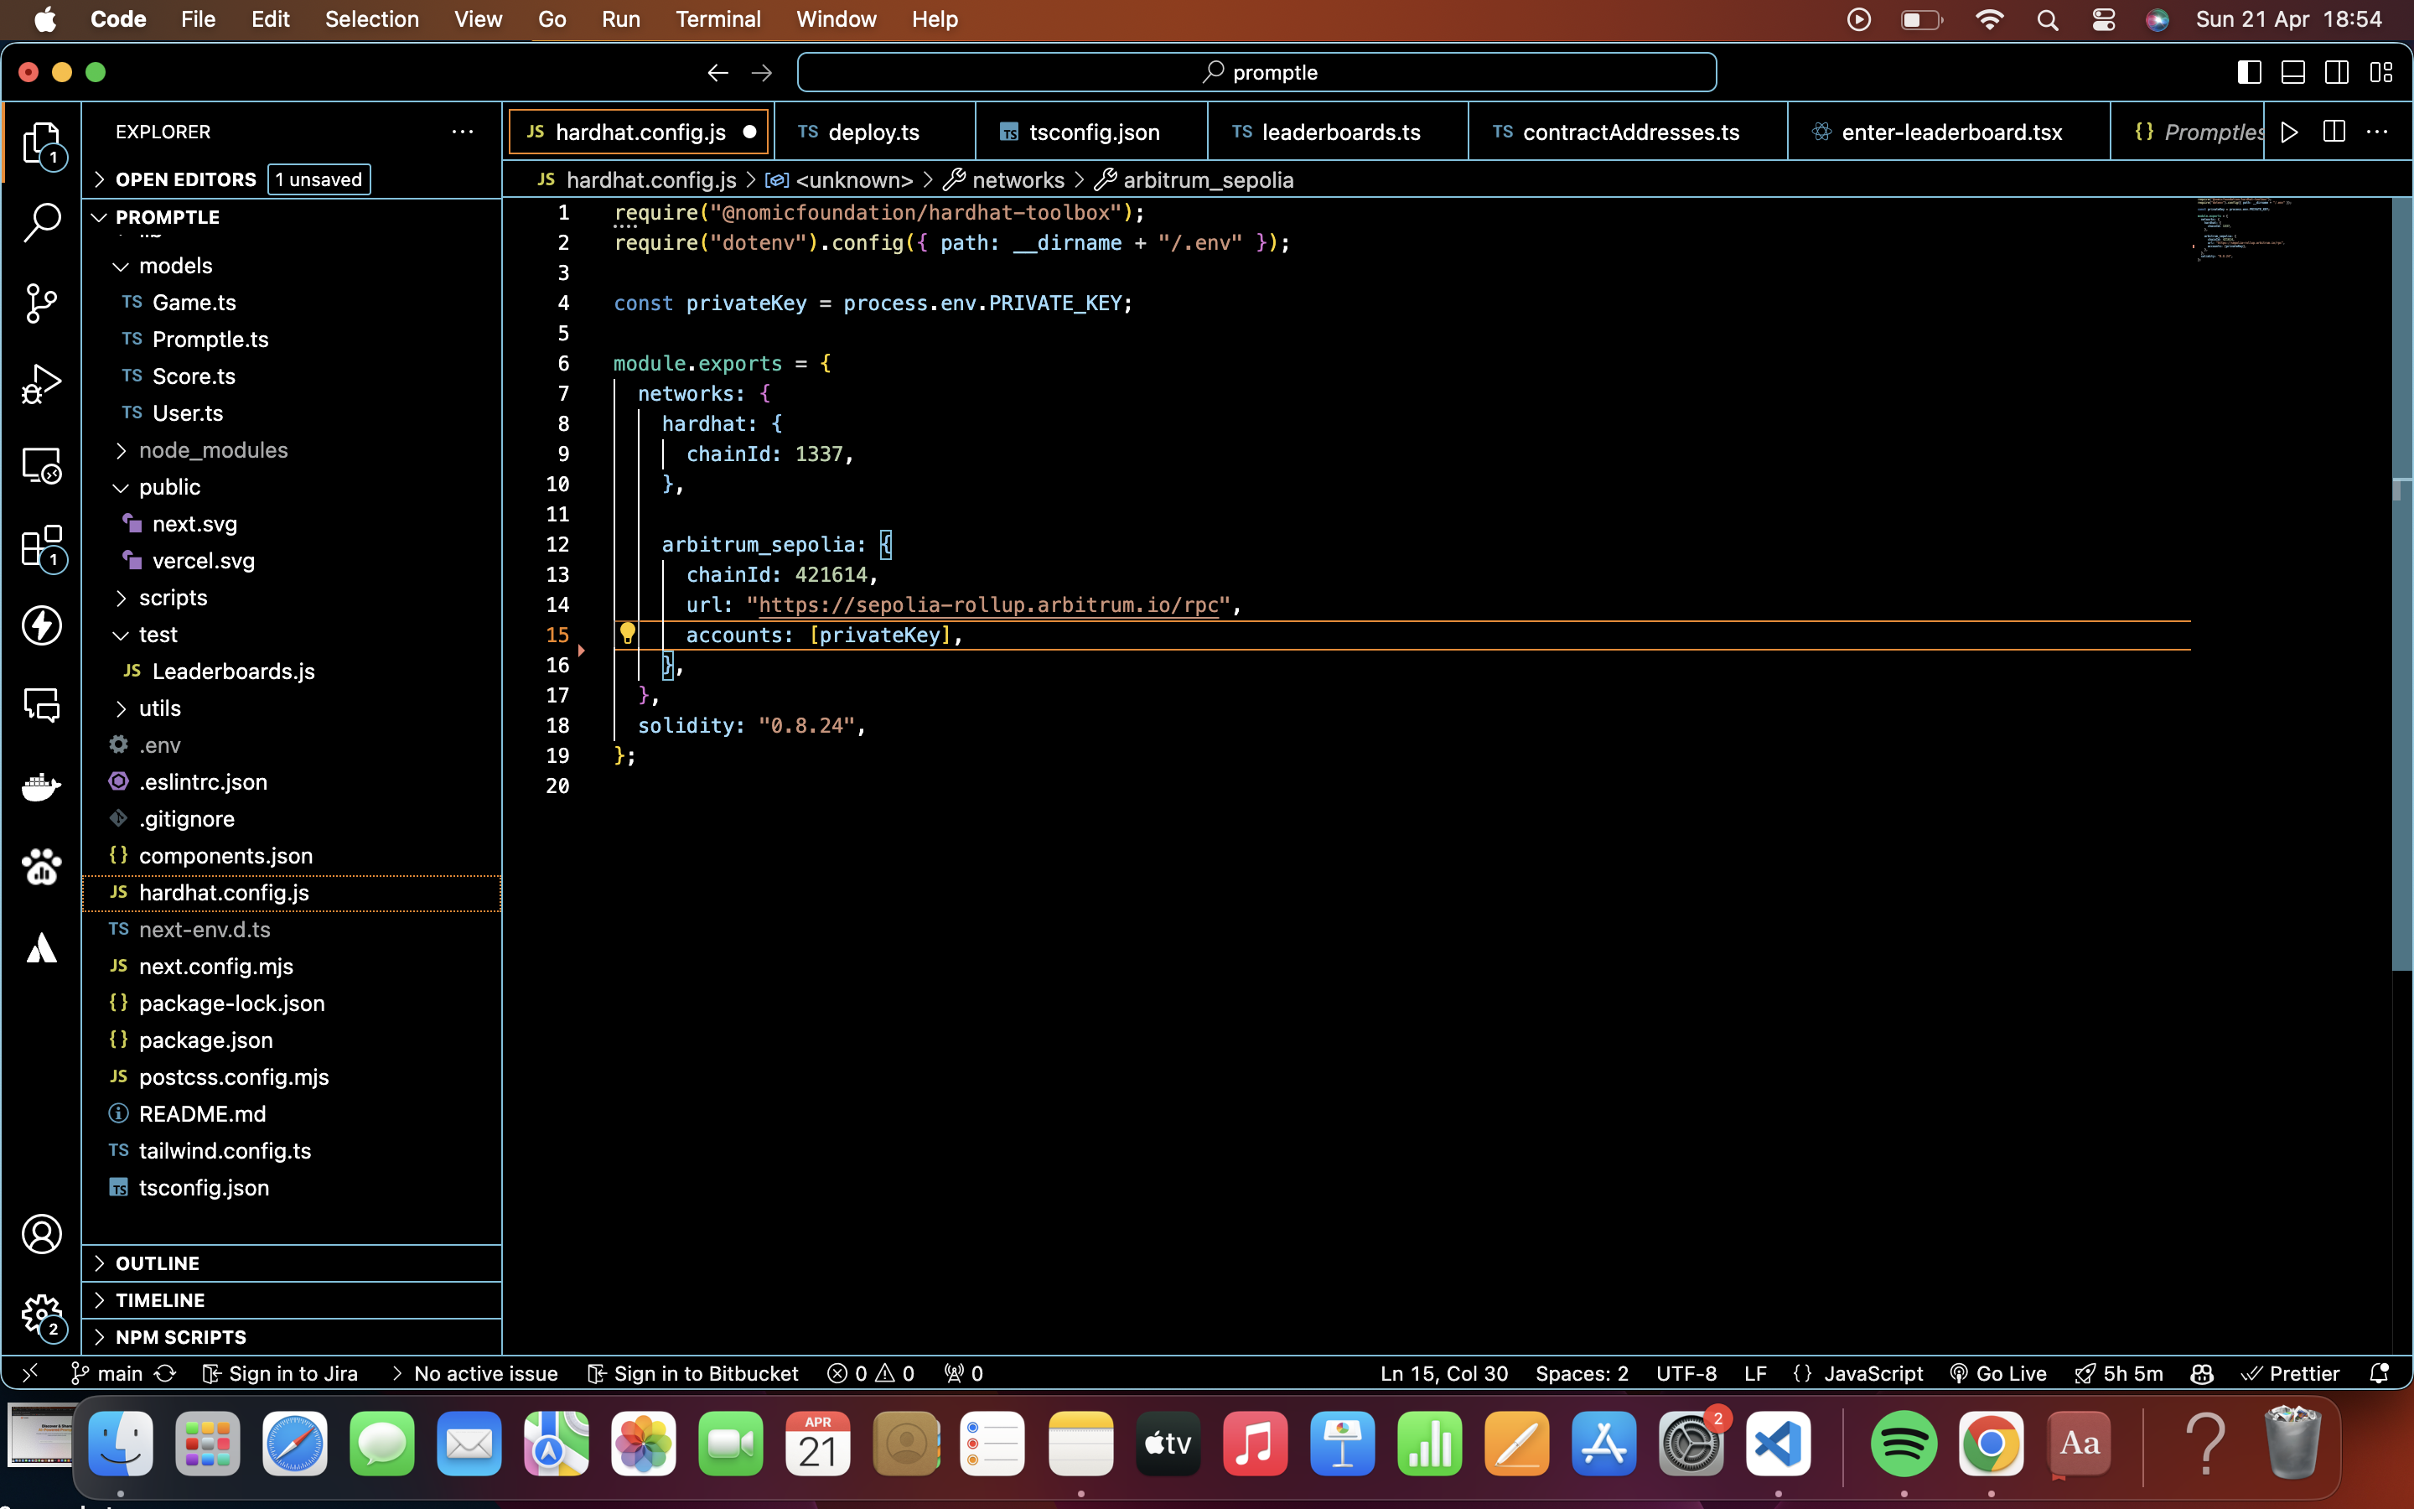The image size is (2414, 1509).
Task: Synchronize changes icon next to main
Action: [x=166, y=1373]
